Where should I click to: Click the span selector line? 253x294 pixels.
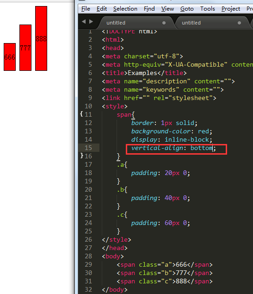[126, 114]
